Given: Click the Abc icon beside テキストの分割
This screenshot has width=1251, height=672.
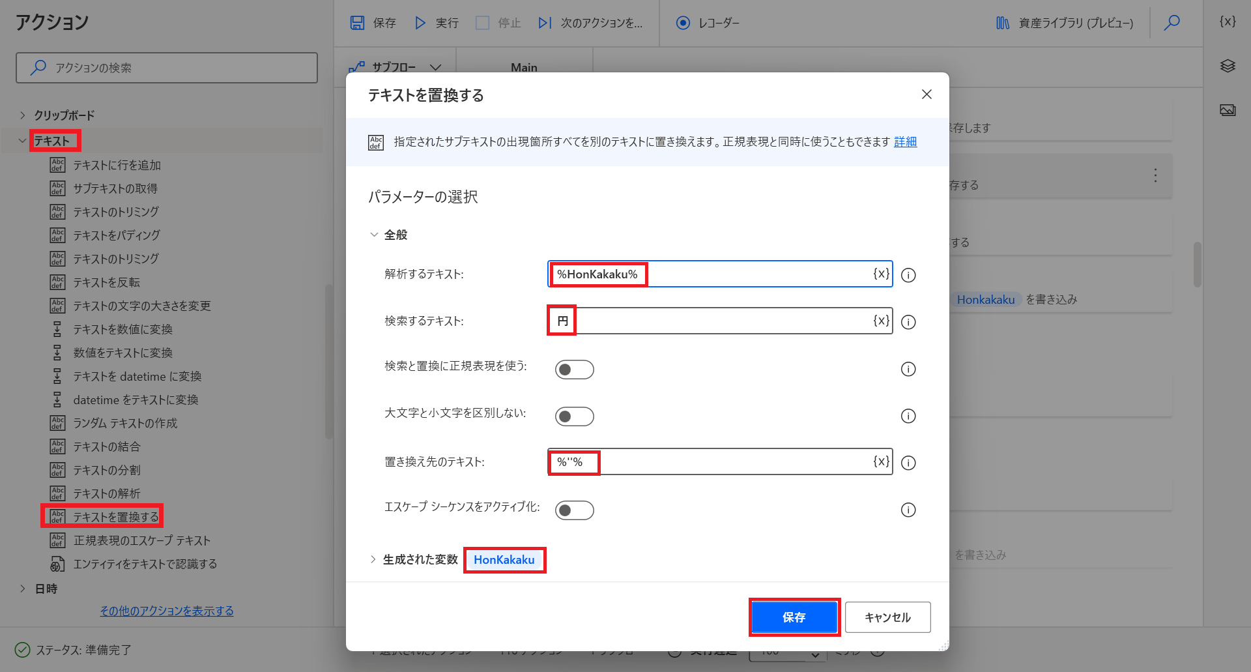Looking at the screenshot, I should coord(57,470).
